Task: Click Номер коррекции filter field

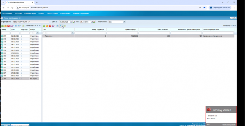Action: (x=90, y=33)
